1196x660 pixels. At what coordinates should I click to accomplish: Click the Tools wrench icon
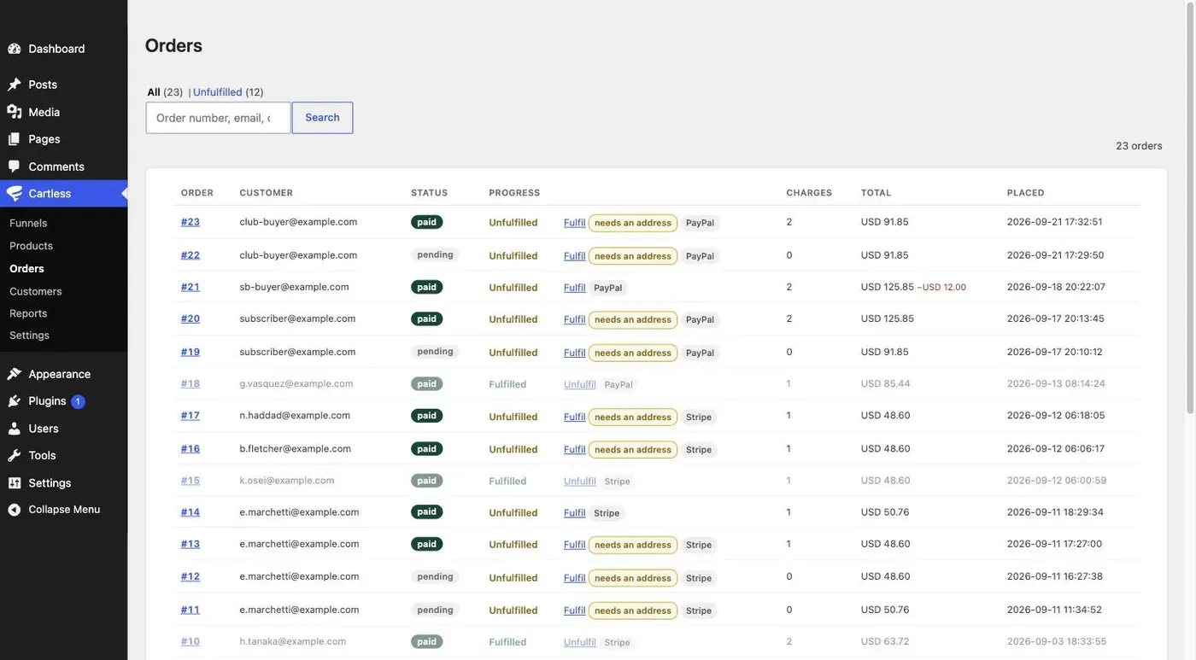pos(14,456)
